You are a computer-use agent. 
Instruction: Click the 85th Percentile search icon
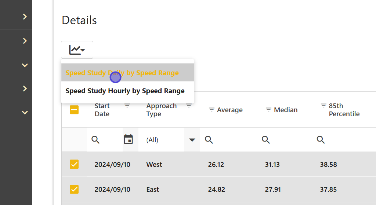[321, 140]
